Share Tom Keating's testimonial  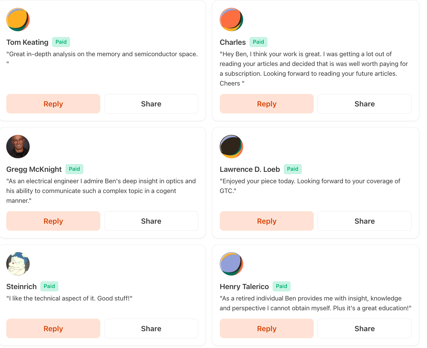click(x=151, y=104)
